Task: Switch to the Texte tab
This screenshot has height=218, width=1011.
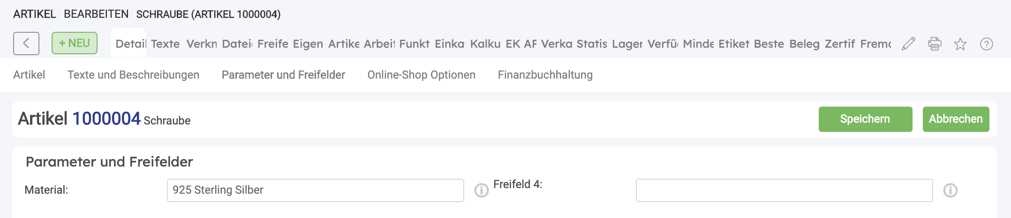Action: point(165,44)
